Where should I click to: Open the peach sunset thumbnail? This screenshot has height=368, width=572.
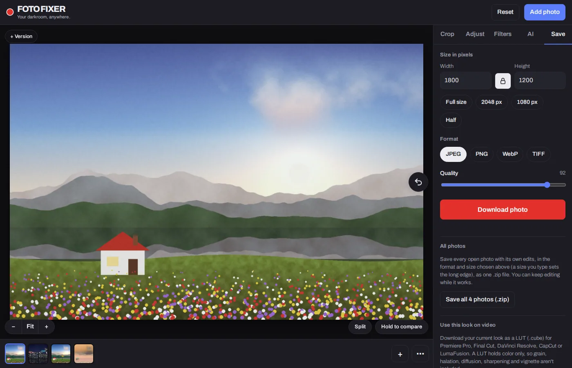(x=84, y=354)
